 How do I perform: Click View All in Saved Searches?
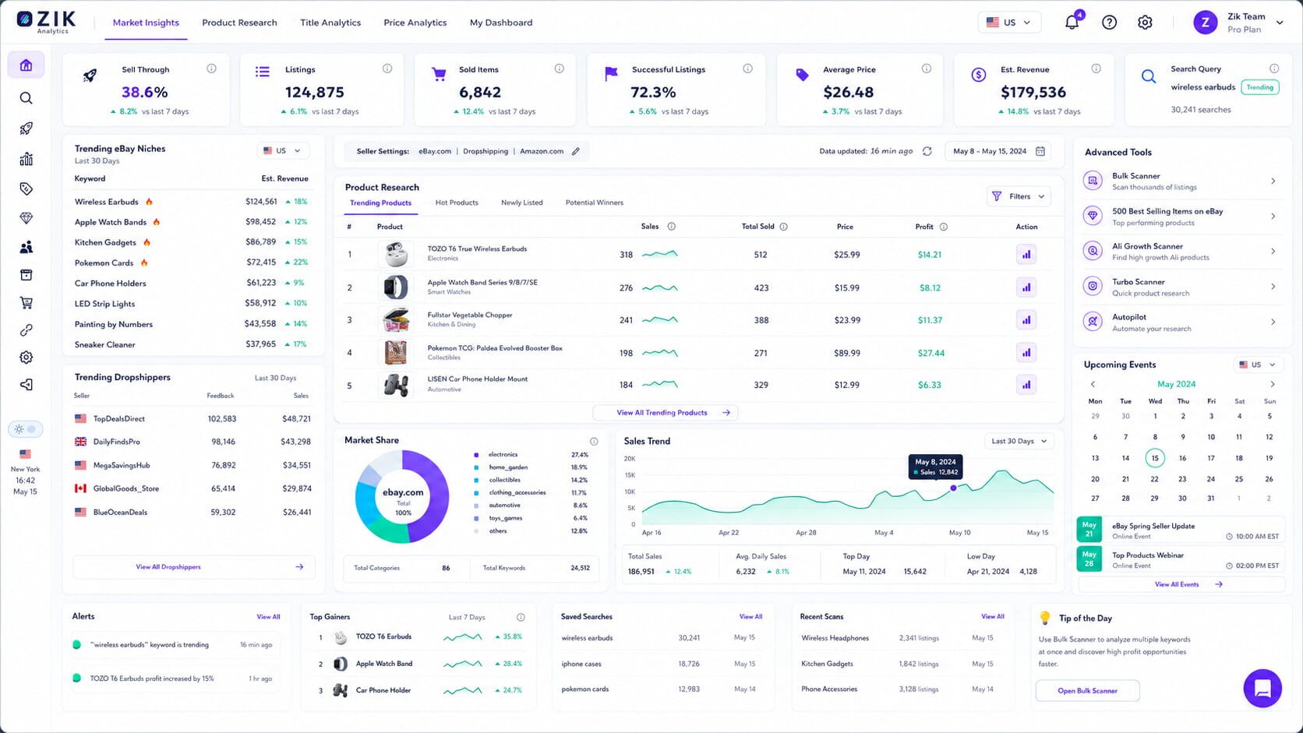coord(750,617)
